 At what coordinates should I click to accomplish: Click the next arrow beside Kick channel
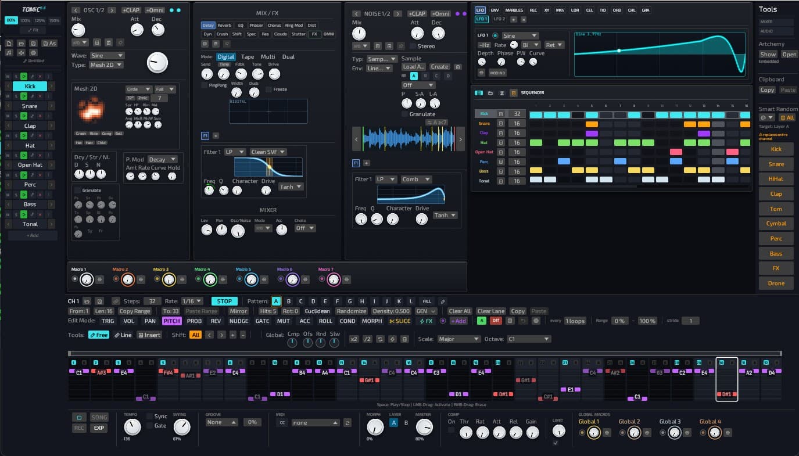(52, 86)
